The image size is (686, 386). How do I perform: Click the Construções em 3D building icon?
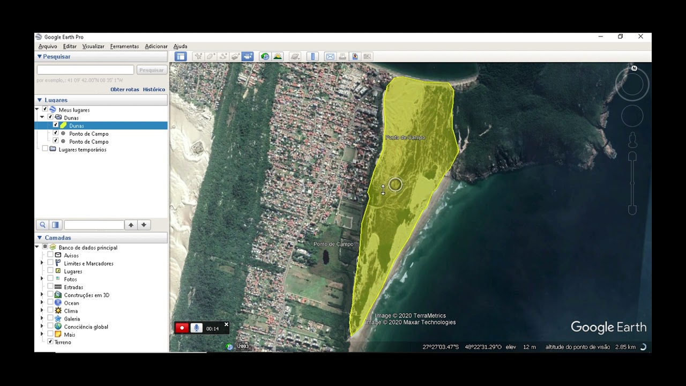[58, 295]
